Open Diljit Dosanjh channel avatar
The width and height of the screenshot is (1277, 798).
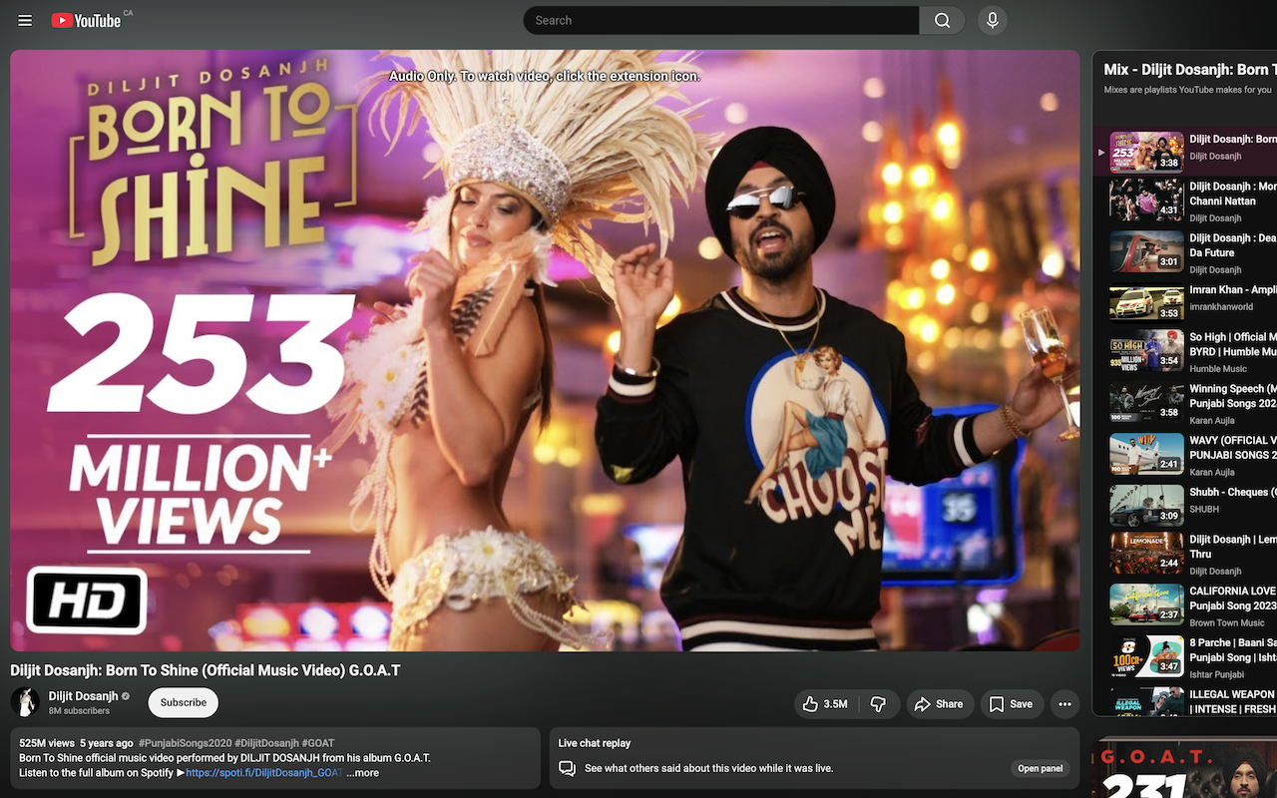tap(25, 702)
